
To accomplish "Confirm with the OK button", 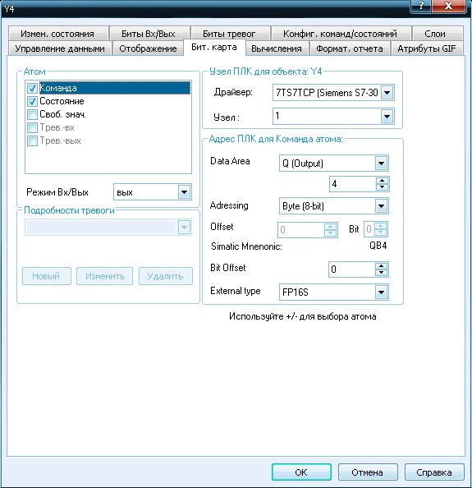I will point(301,472).
